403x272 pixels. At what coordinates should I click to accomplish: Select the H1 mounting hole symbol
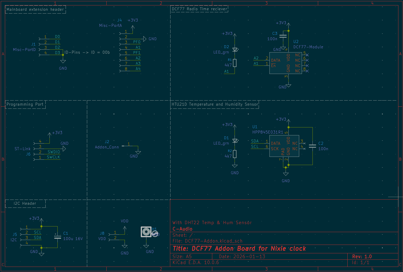pyautogui.click(x=146, y=232)
